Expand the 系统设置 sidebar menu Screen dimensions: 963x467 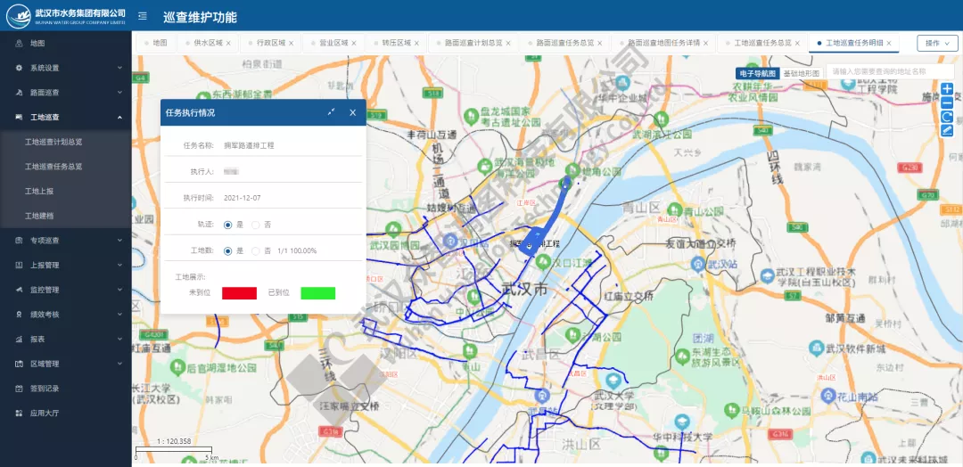[x=66, y=68]
